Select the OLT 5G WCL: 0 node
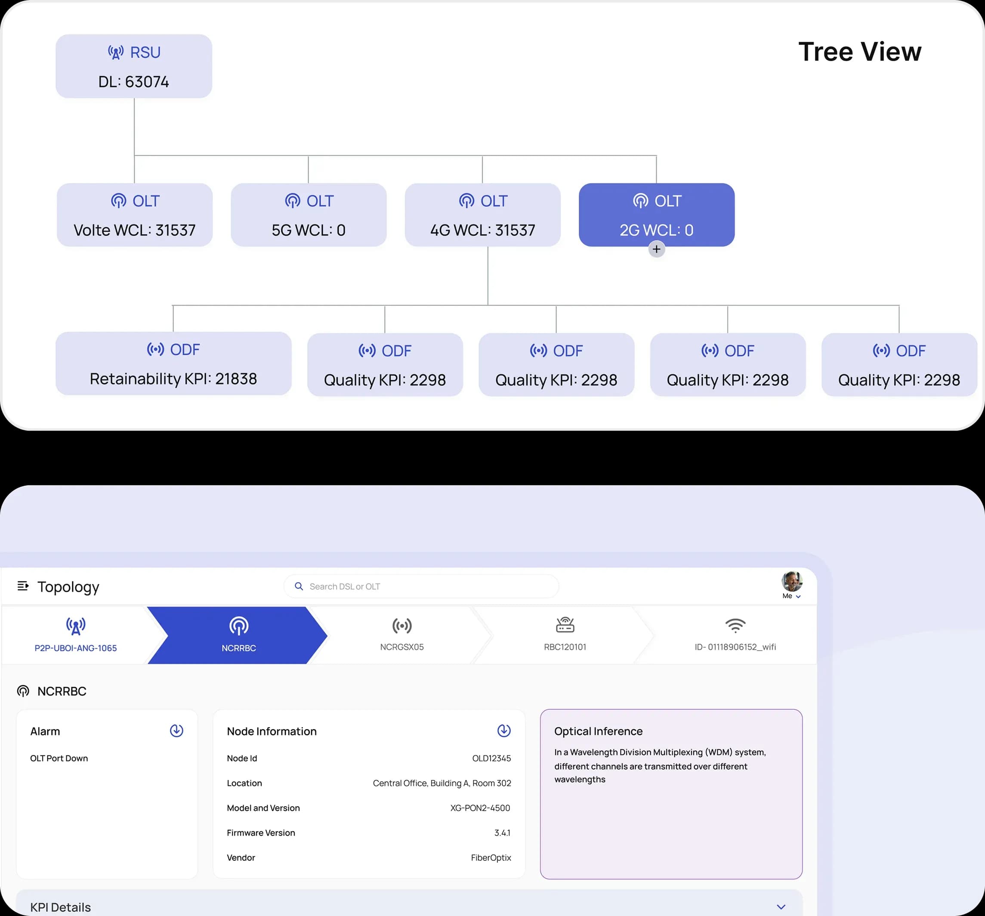985x916 pixels. (309, 214)
